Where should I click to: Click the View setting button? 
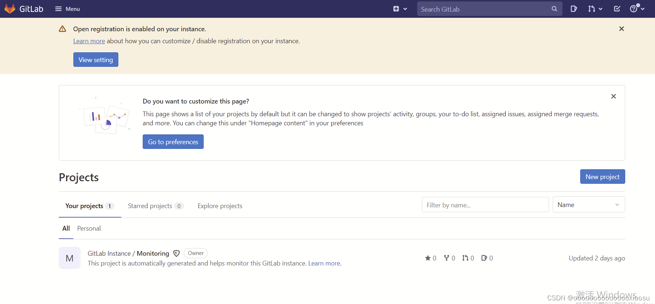click(96, 60)
